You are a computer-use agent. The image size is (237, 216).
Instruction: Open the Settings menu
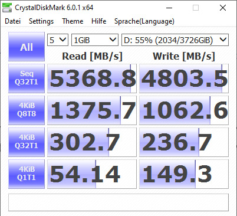(41, 21)
